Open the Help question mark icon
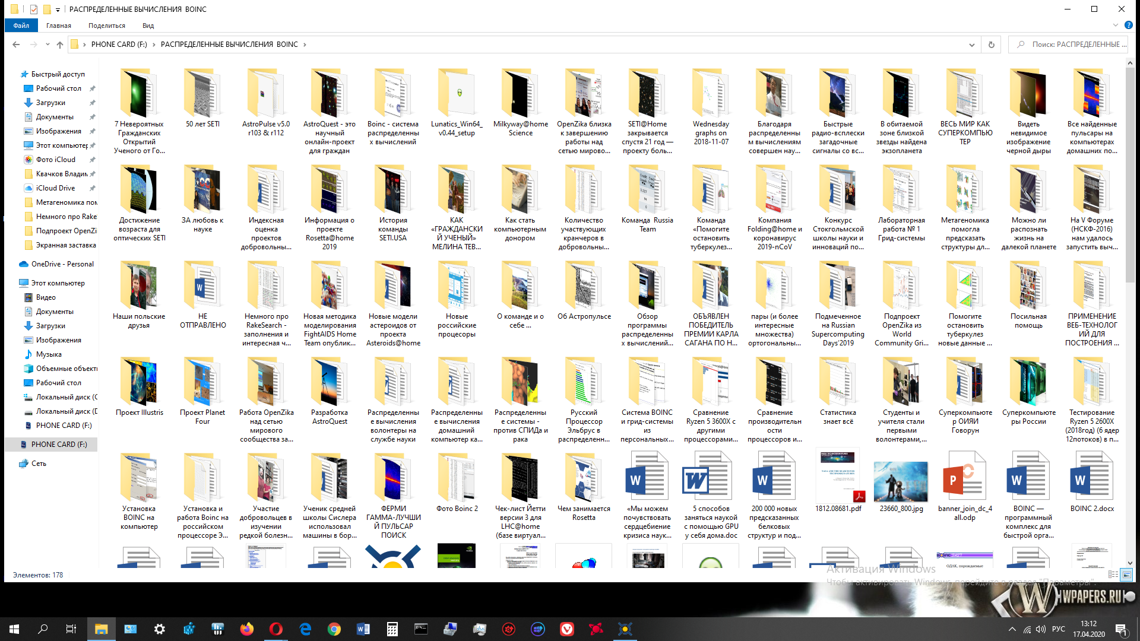1140x641 pixels. [x=1129, y=26]
